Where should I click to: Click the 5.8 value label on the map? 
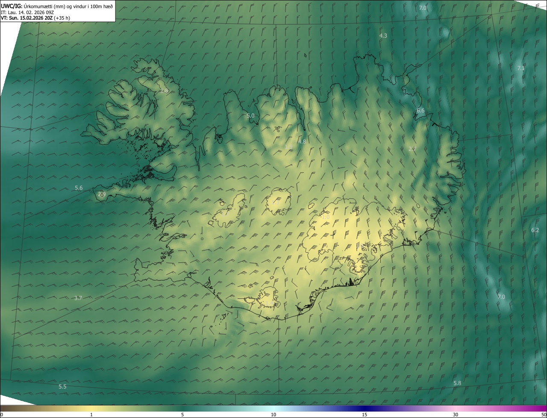click(x=457, y=383)
